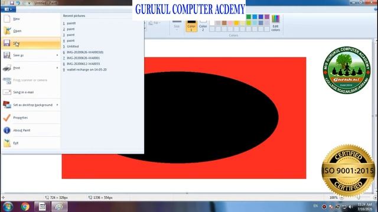Click Undo icon in quick access toolbar
The height and width of the screenshot is (212, 378).
click(x=18, y=3)
